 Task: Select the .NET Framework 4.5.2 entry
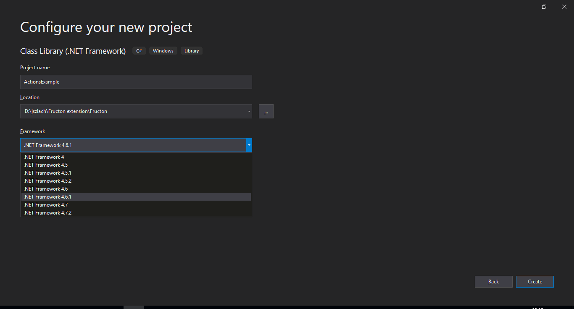click(x=136, y=181)
